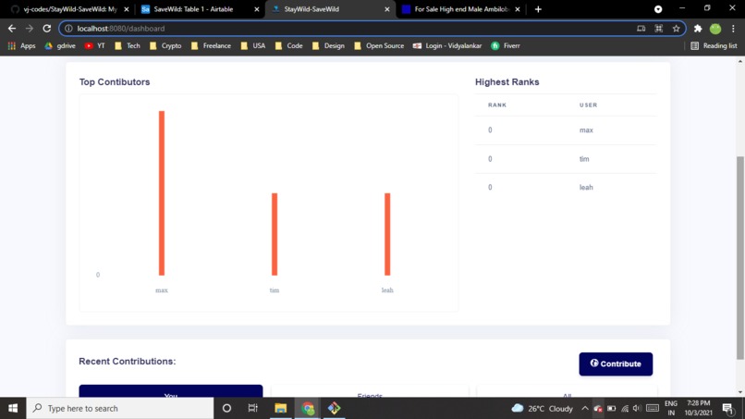This screenshot has height=419, width=745.
Task: Open the Fiverr bookmark
Action: coord(506,45)
